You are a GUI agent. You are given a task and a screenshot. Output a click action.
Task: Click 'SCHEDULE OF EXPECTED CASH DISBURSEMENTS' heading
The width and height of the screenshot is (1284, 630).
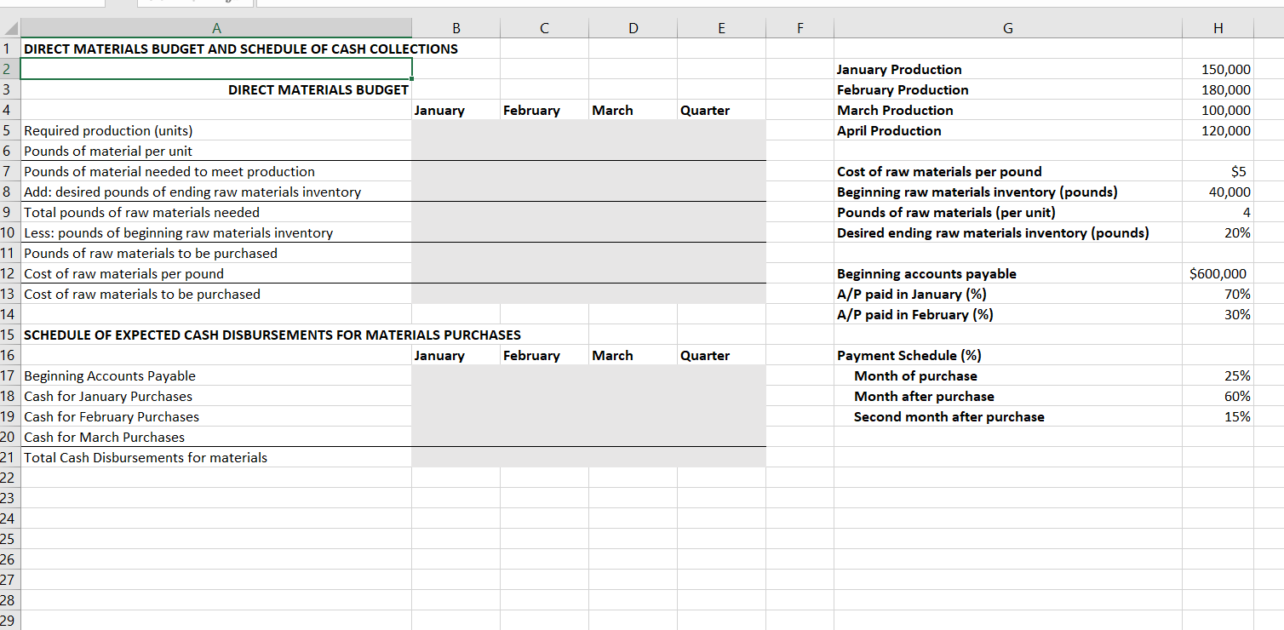[x=272, y=335]
